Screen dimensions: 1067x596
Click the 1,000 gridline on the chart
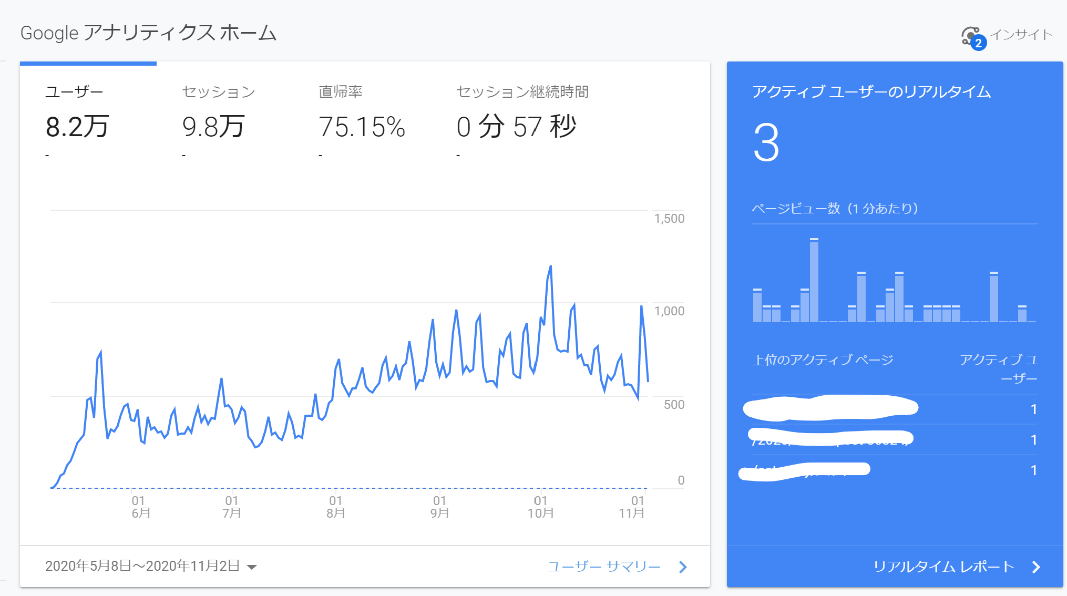[x=669, y=311]
